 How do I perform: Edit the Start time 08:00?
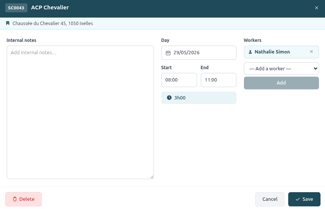(x=179, y=80)
